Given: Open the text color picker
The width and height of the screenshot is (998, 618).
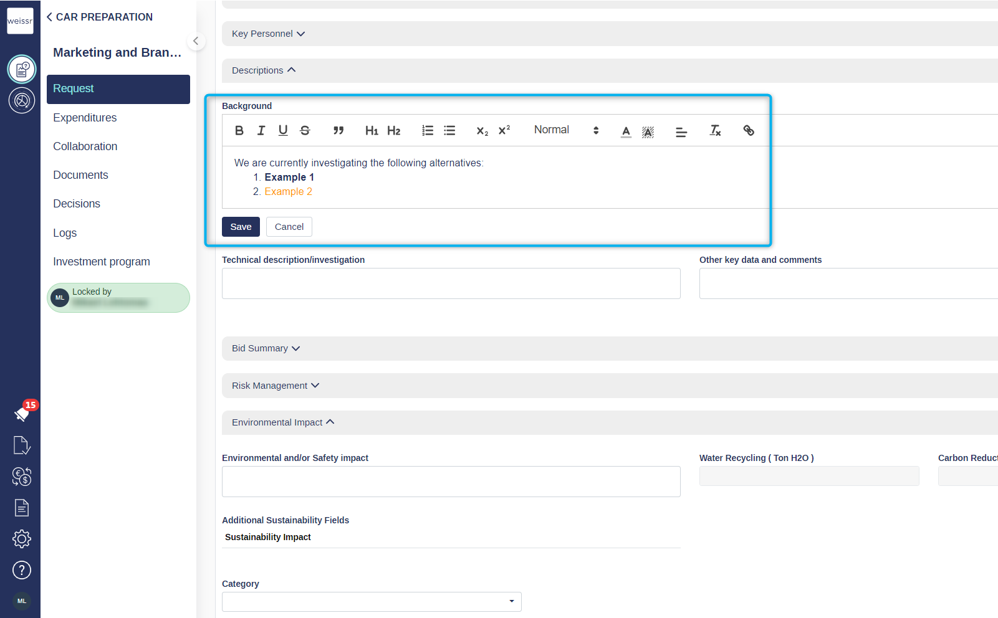Looking at the screenshot, I should [x=626, y=131].
